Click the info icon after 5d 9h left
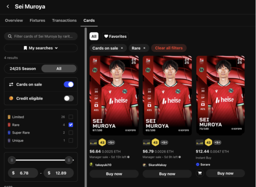 coord(180,157)
